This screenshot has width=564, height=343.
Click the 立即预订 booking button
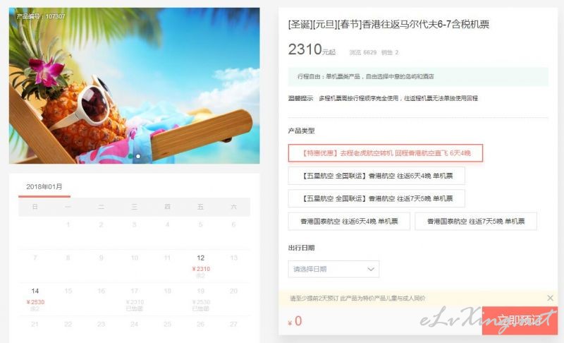click(x=520, y=320)
